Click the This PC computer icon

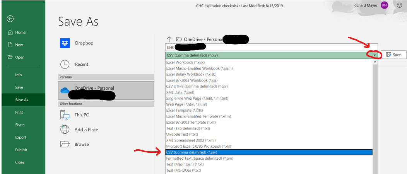[65, 115]
